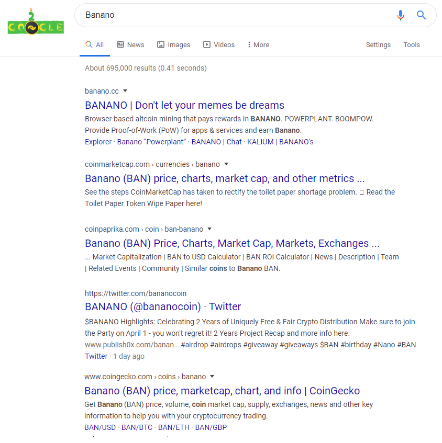Click 'About 695,000 results' stats text
This screenshot has width=442, height=443.
pyautogui.click(x=146, y=68)
